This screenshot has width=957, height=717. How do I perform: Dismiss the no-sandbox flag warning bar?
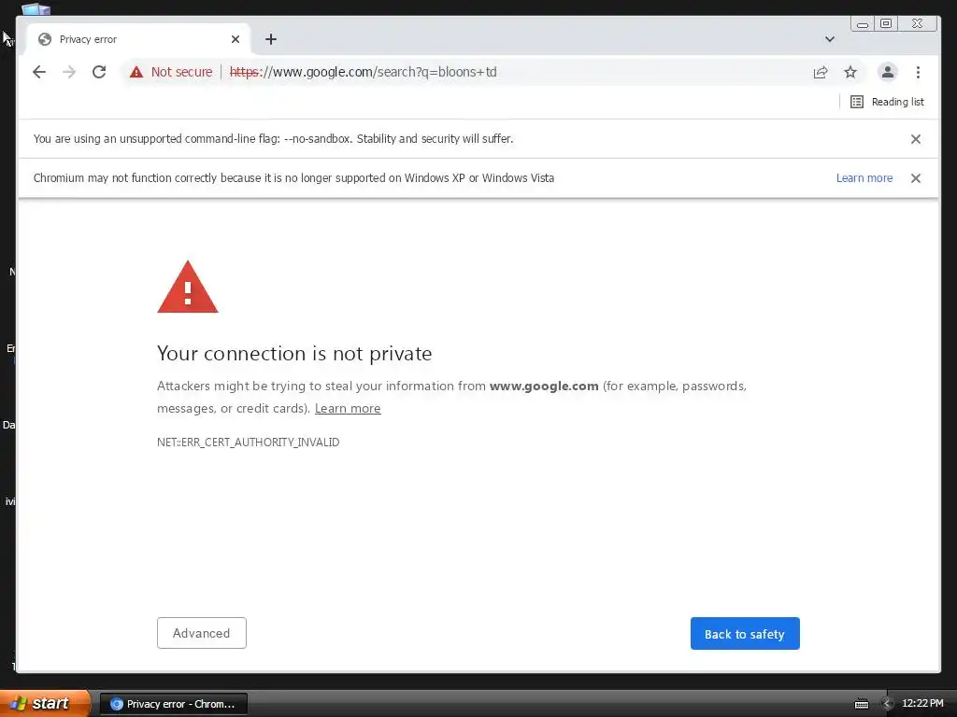tap(916, 139)
